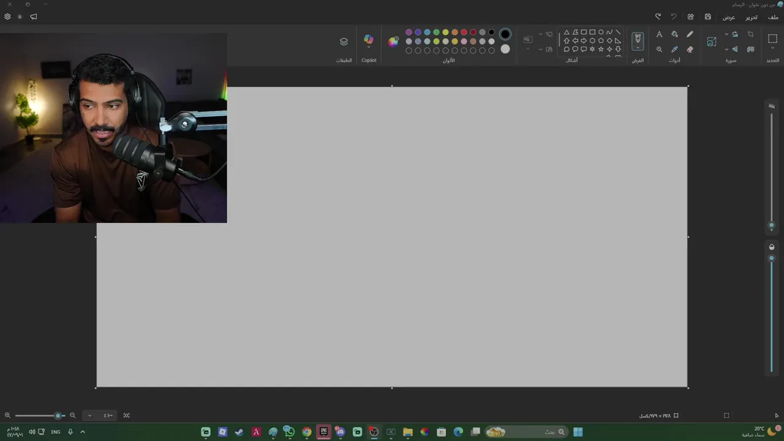Select the Text tool
The width and height of the screenshot is (784, 441).
click(x=659, y=34)
